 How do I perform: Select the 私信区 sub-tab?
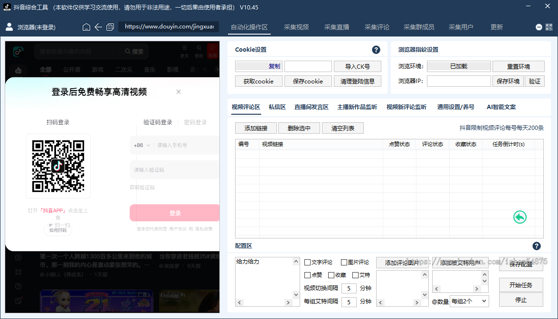coord(277,107)
